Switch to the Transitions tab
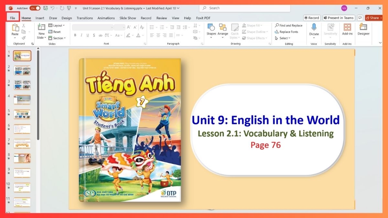This screenshot has height=218, width=388. coord(84,18)
